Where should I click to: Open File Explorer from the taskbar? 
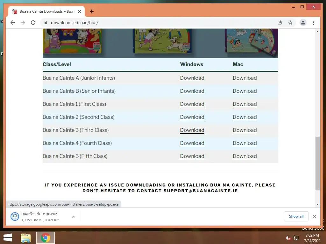(x=26, y=238)
